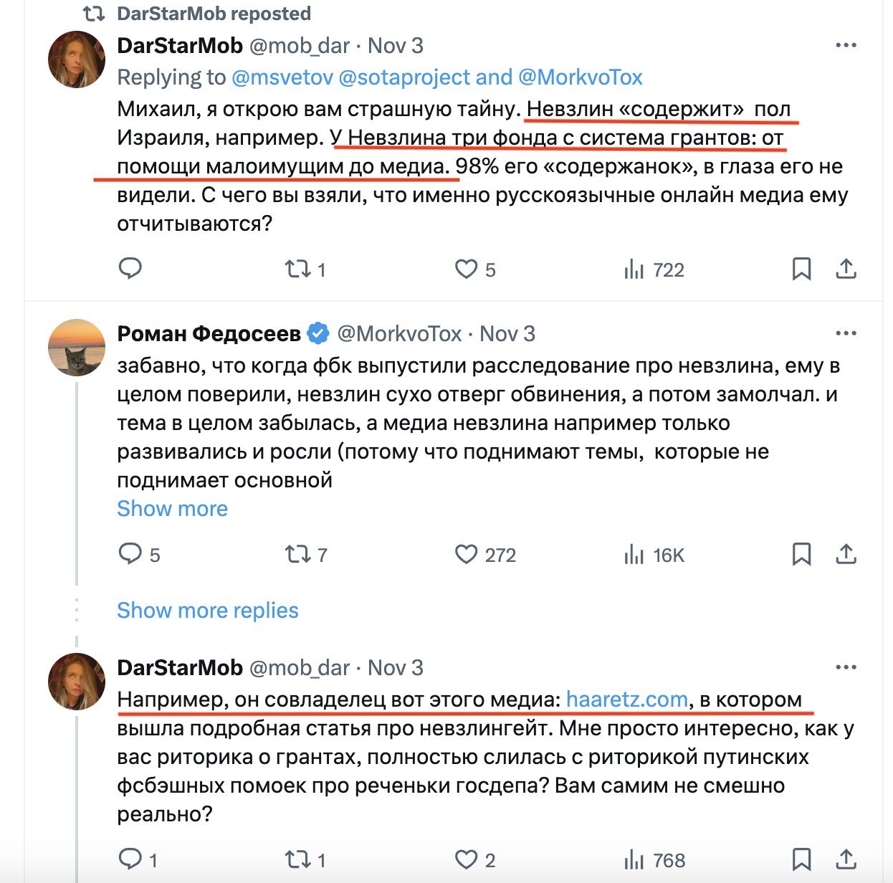Image resolution: width=893 pixels, height=883 pixels.
Task: Repost Роман Федосеев's tweet
Action: coord(297,554)
